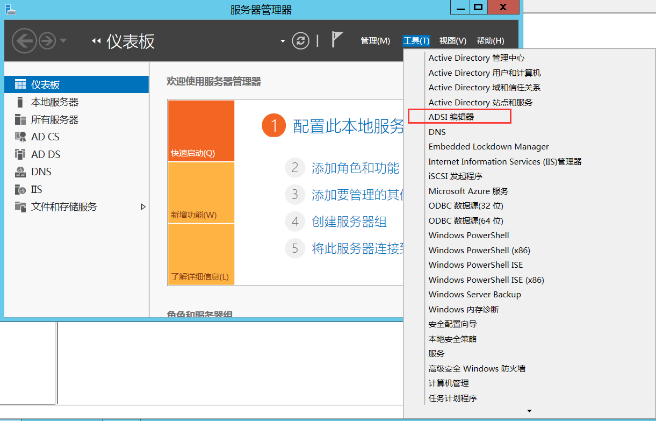Select 所有服务器 icon in sidebar
The image size is (656, 421).
(20, 119)
